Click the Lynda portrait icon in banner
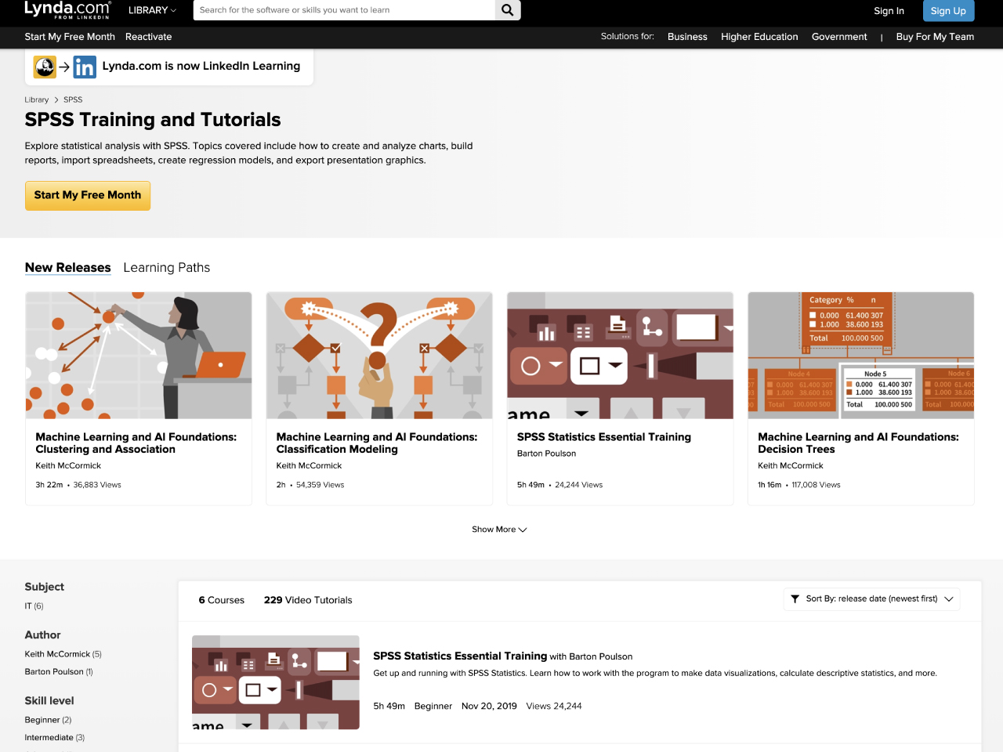Viewport: 1003px width, 752px height. click(x=45, y=67)
